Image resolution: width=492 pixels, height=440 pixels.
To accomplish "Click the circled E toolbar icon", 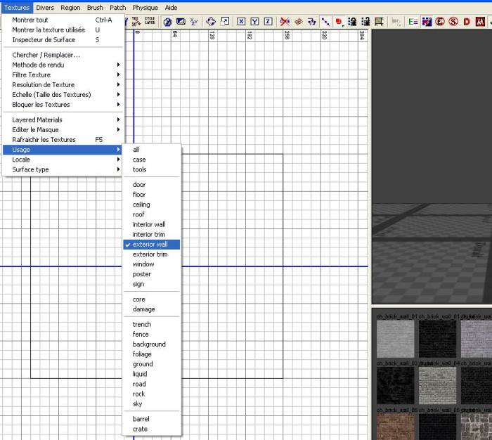I will pyautogui.click(x=440, y=21).
